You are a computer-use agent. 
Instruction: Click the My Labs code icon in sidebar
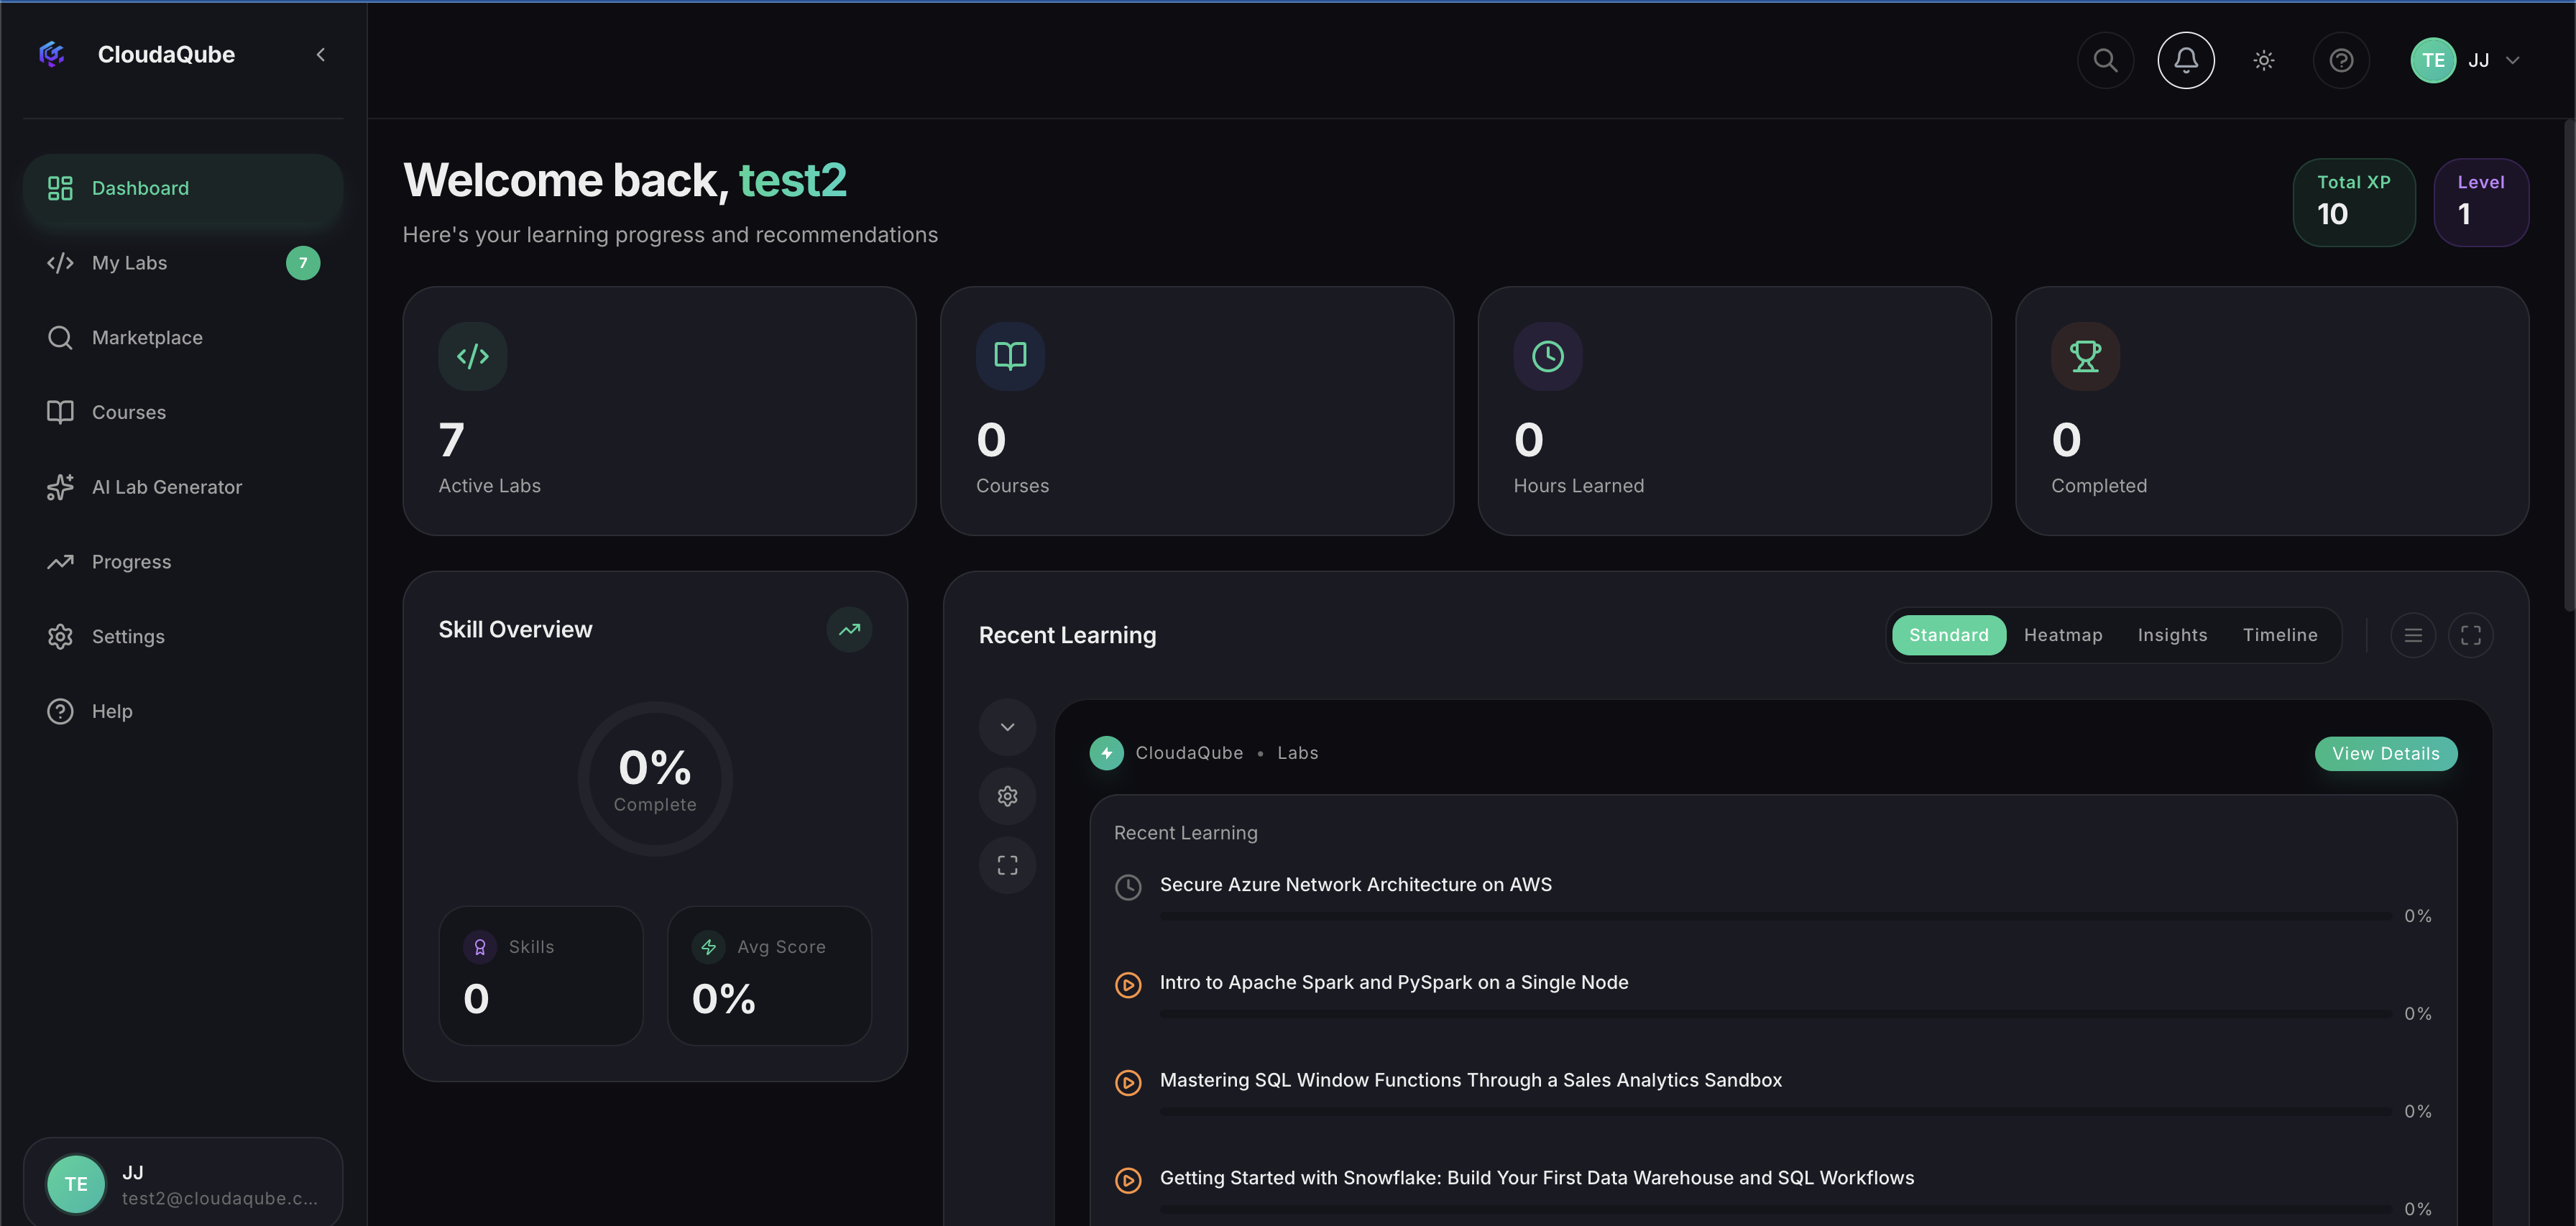(60, 263)
